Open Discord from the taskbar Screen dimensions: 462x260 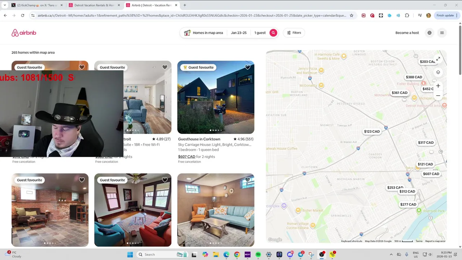(x=290, y=255)
